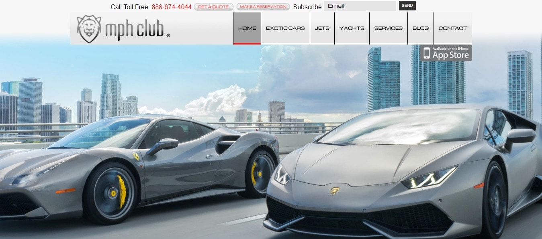Open the iPhone App Store badge
Screen dimensions: 542x239
(446, 53)
